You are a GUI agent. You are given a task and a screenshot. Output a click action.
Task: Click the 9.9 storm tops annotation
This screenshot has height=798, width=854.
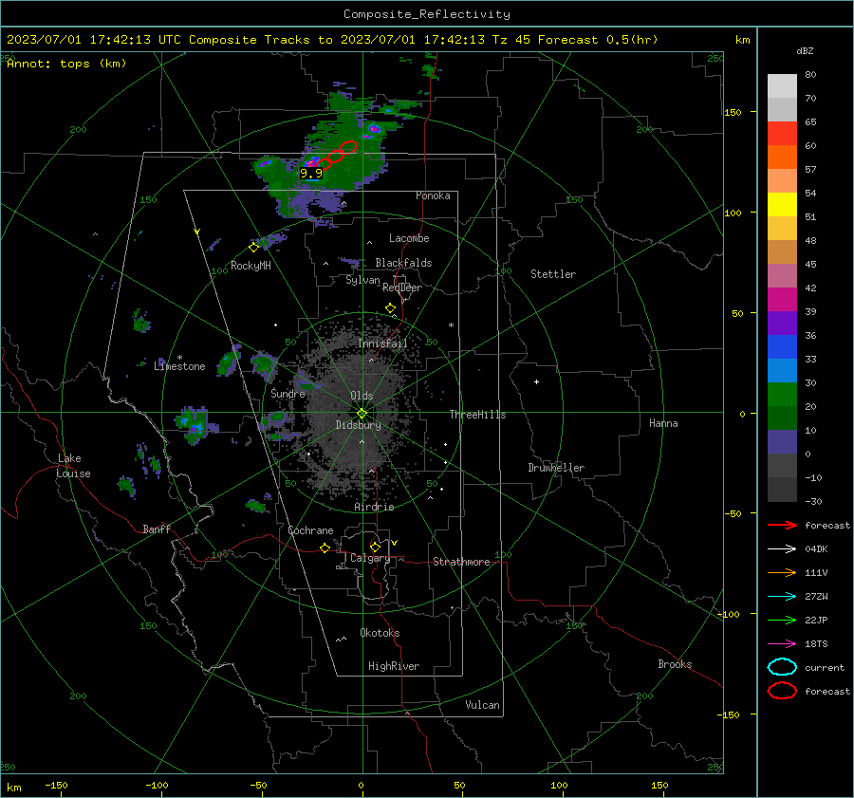pyautogui.click(x=311, y=174)
